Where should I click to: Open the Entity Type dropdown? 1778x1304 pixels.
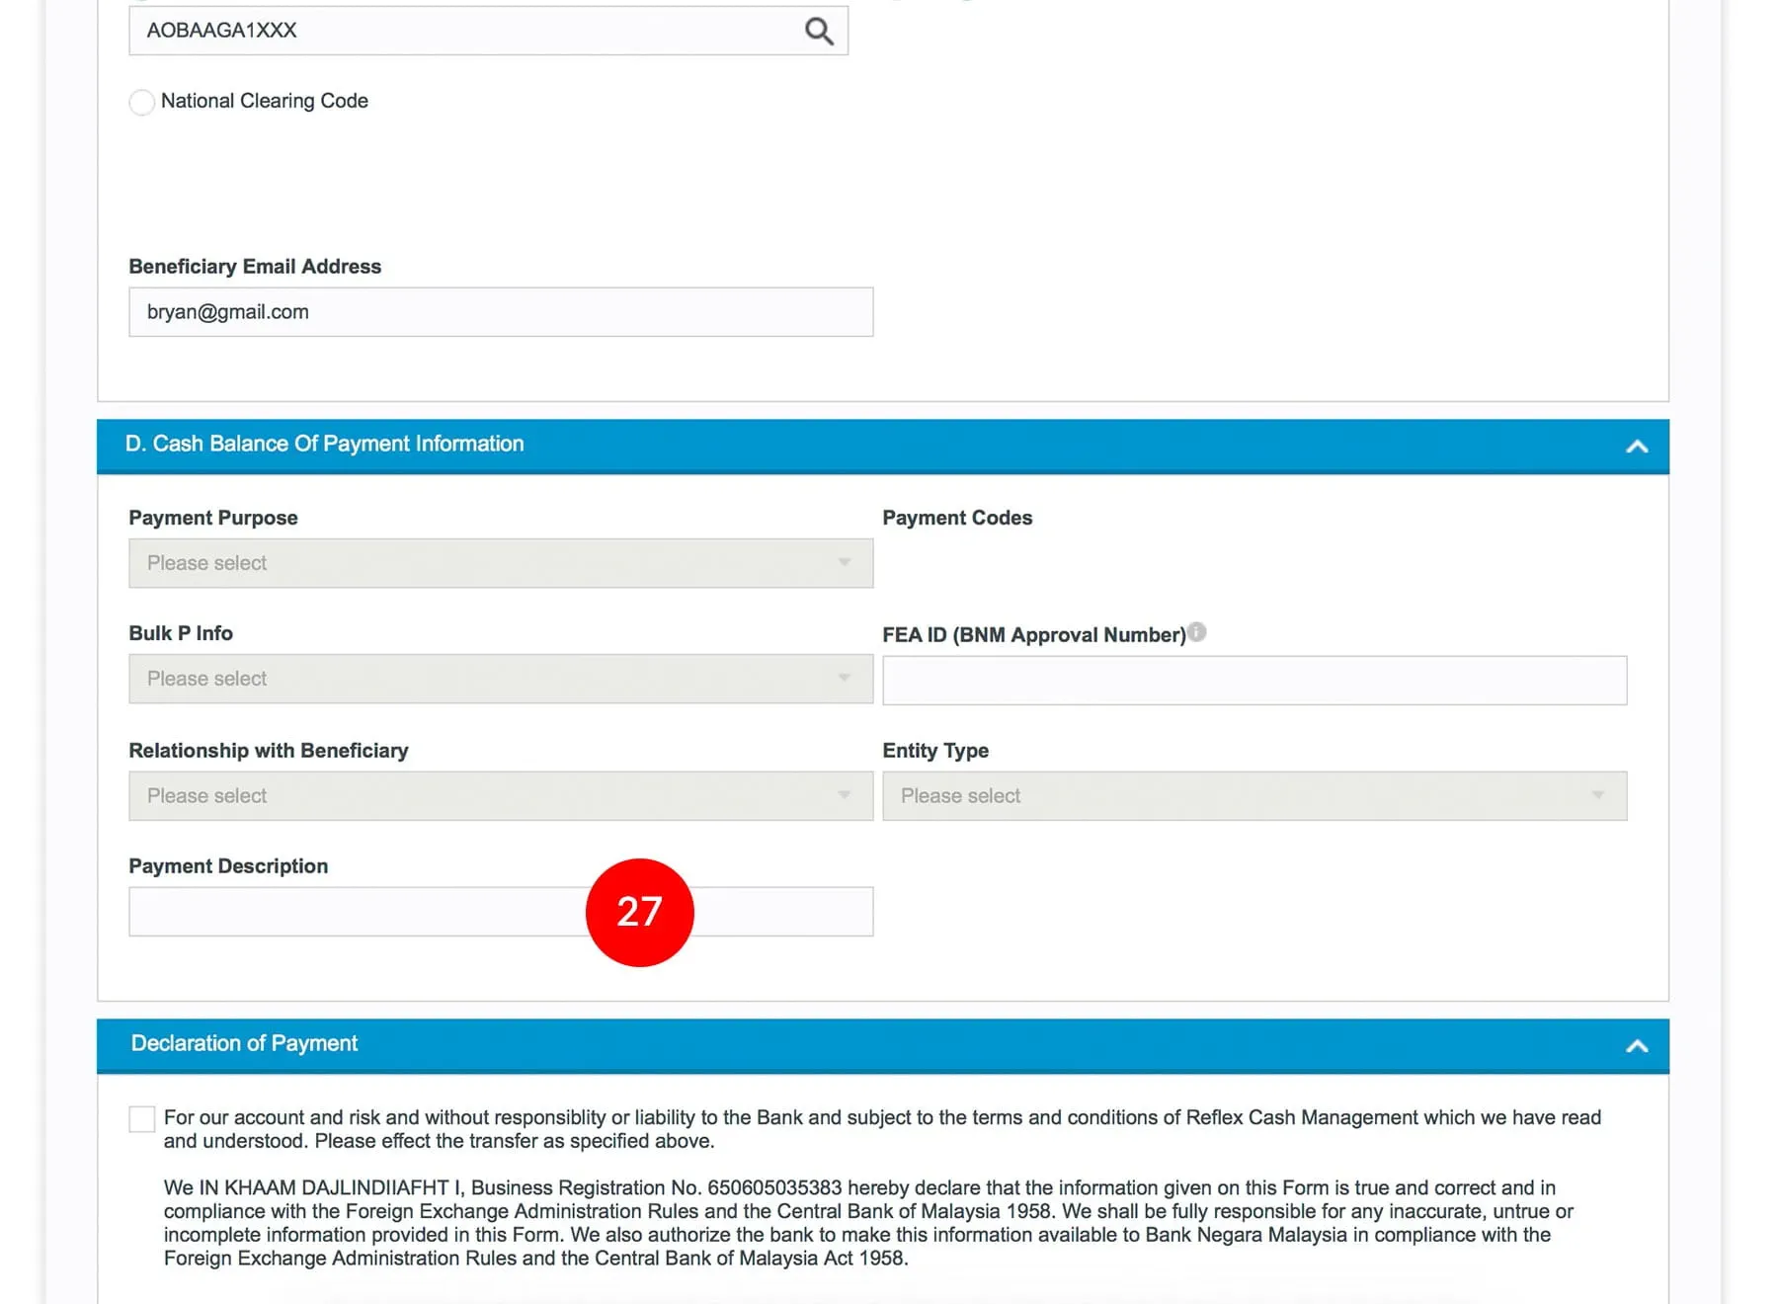point(1253,796)
